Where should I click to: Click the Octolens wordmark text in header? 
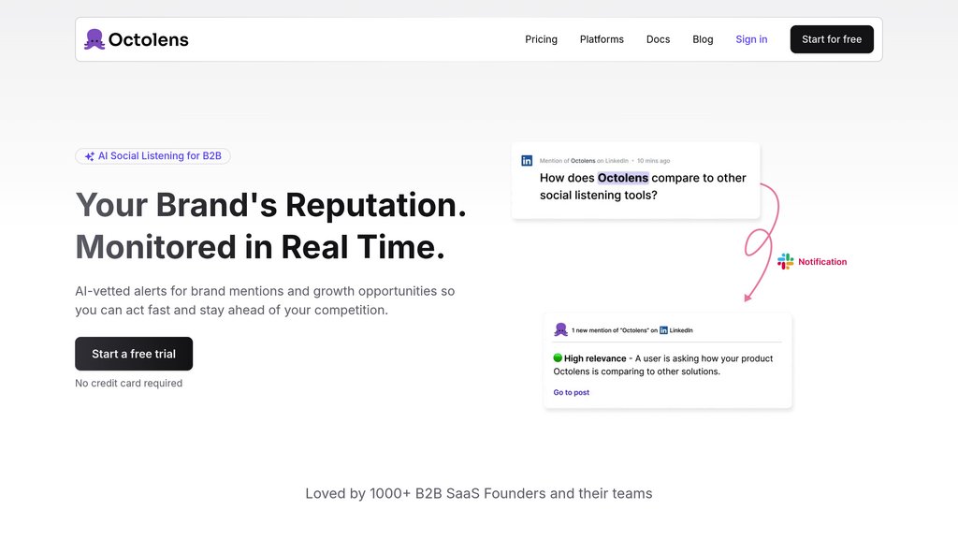click(148, 39)
